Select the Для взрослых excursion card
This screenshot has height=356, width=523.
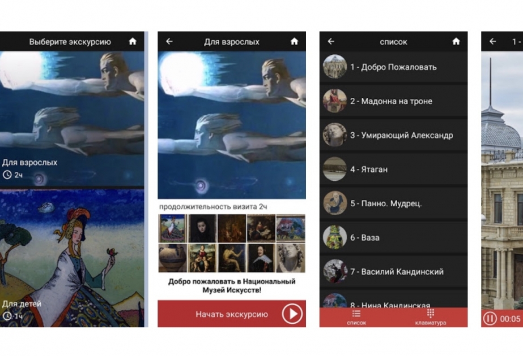pos(72,119)
